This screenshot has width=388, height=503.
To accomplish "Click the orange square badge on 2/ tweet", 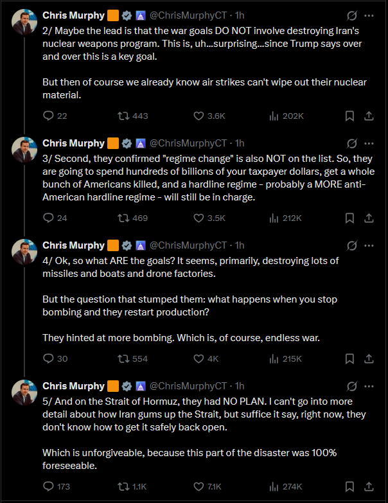I will pos(113,15).
